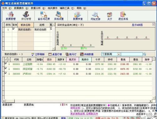This screenshot has width=157, height=119.
Task: Sort by the 涨幅% column header
Action: click(40, 60)
